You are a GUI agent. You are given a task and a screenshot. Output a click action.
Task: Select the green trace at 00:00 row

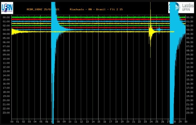[31, 17]
